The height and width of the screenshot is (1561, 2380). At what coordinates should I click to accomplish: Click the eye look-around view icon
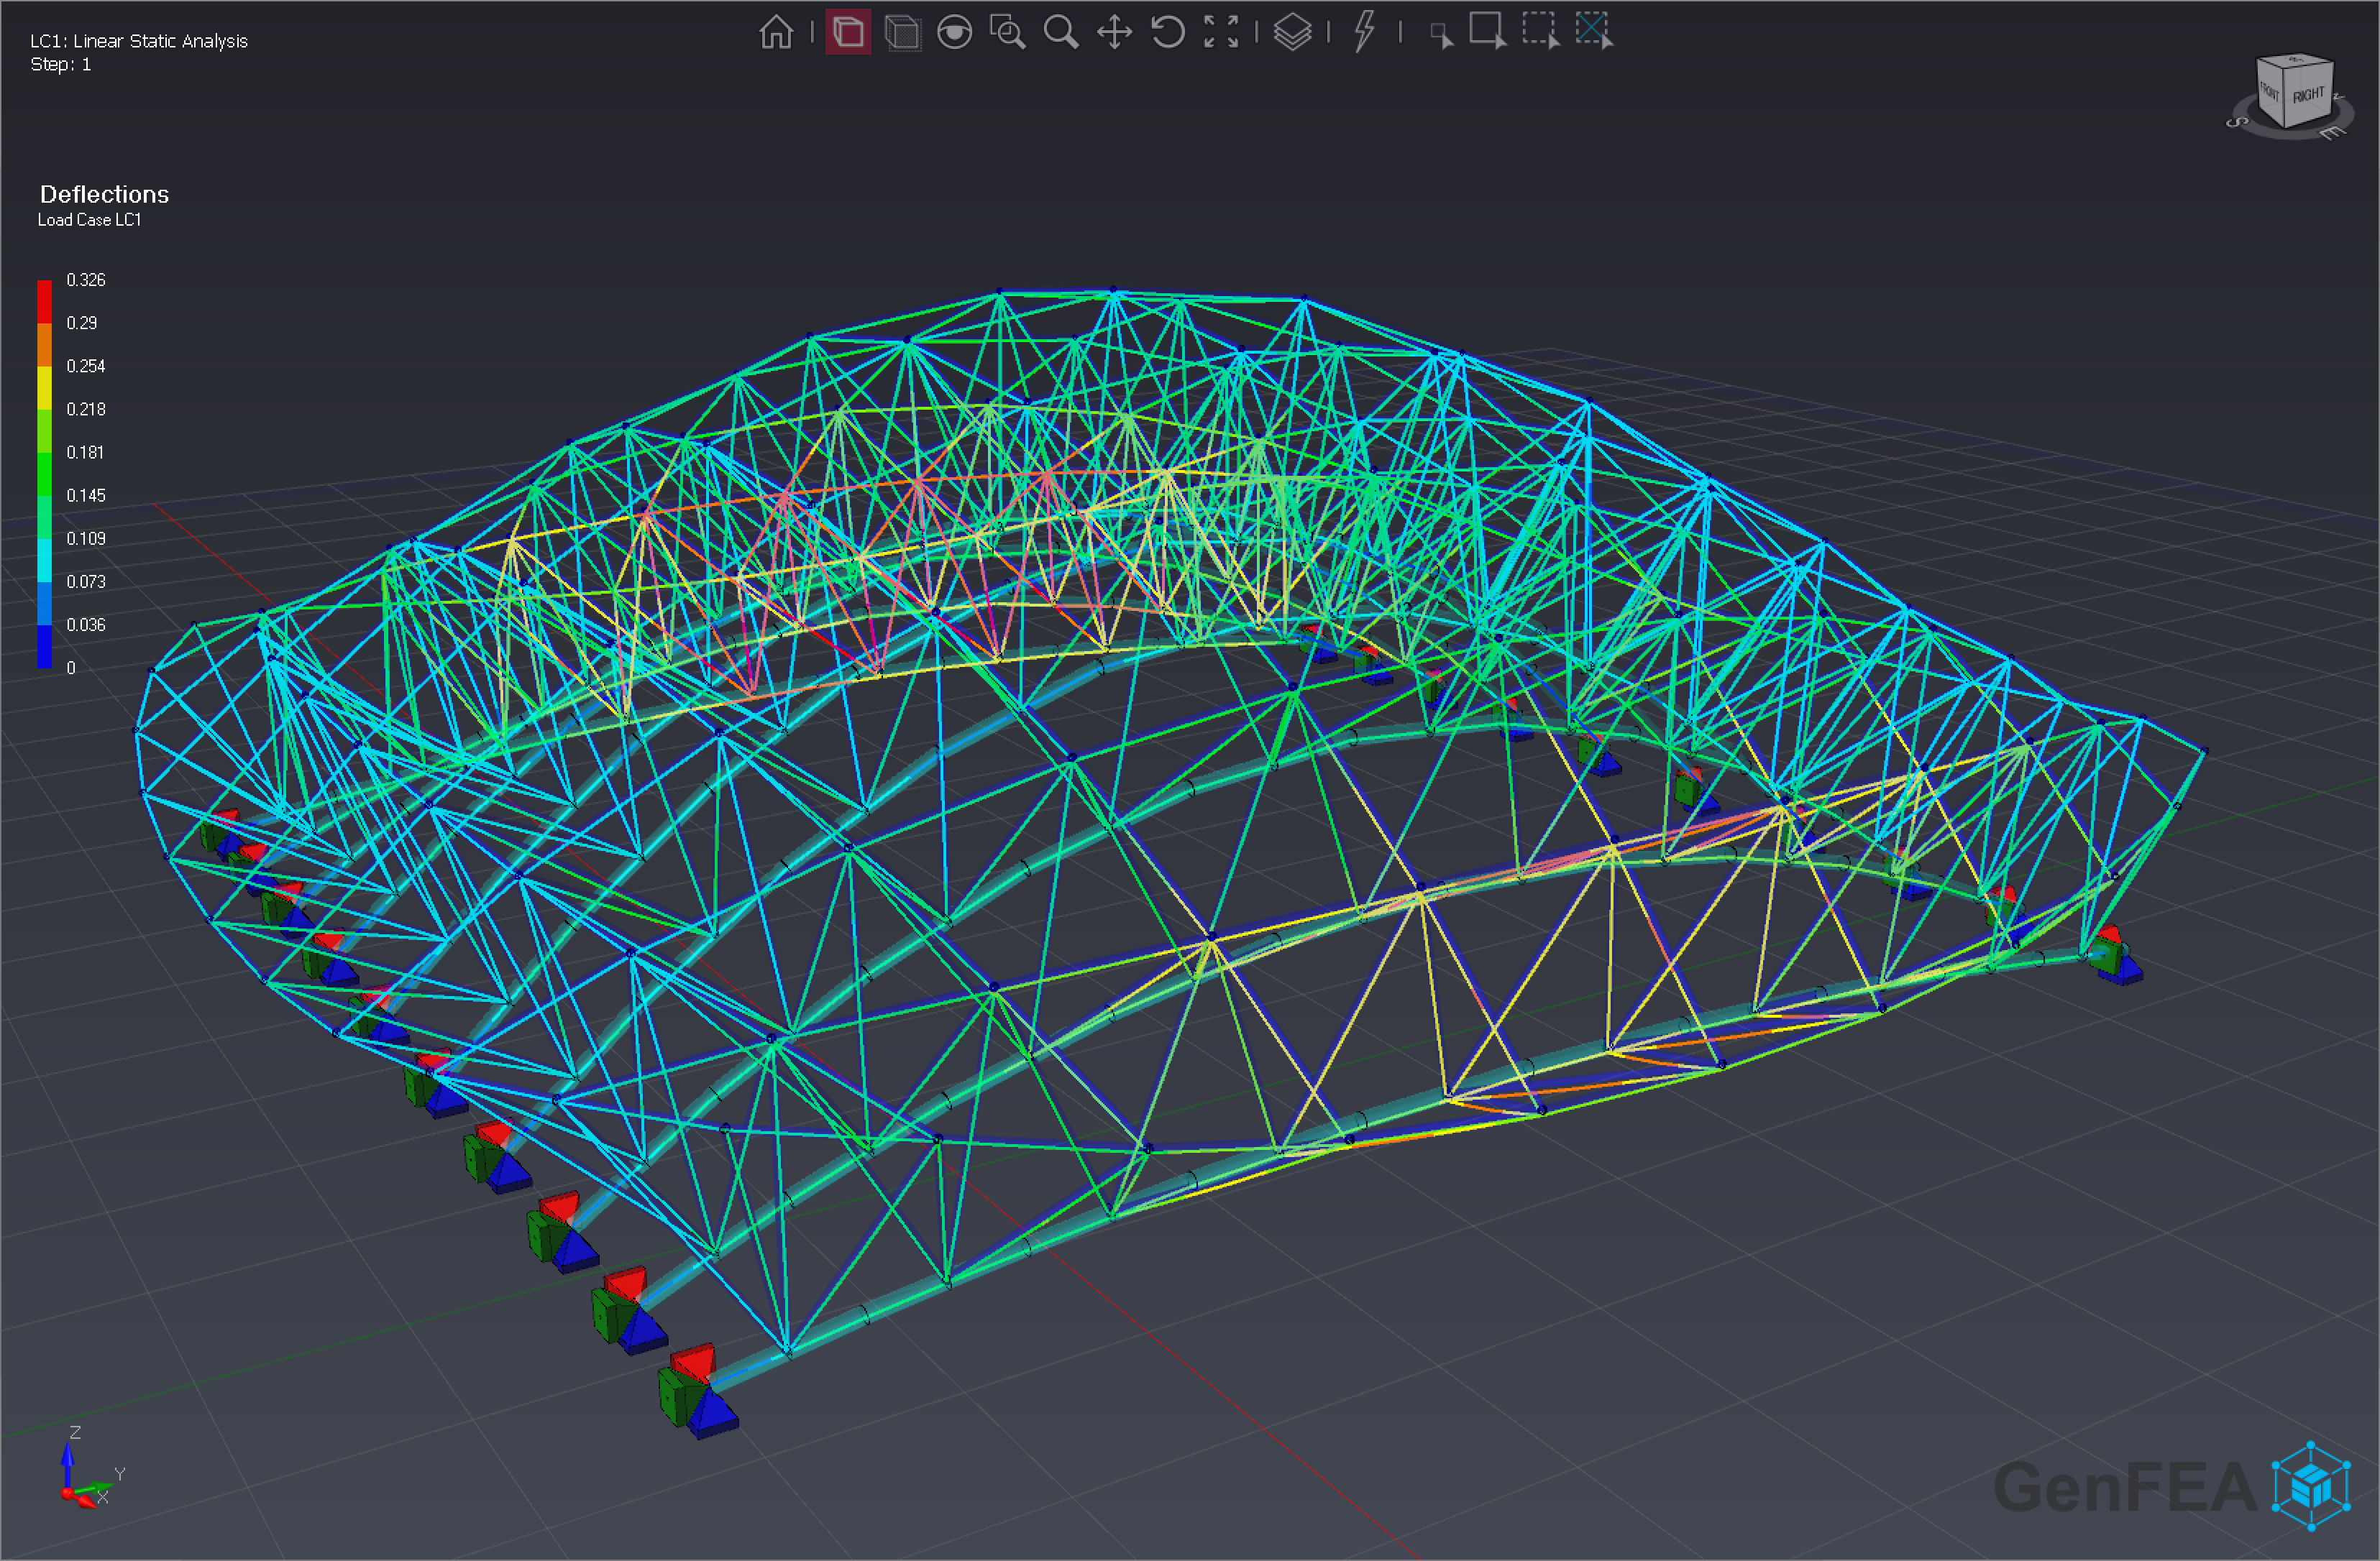954,32
